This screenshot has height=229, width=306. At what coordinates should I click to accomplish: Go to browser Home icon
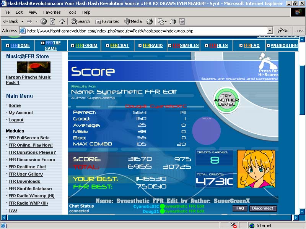point(62,21)
